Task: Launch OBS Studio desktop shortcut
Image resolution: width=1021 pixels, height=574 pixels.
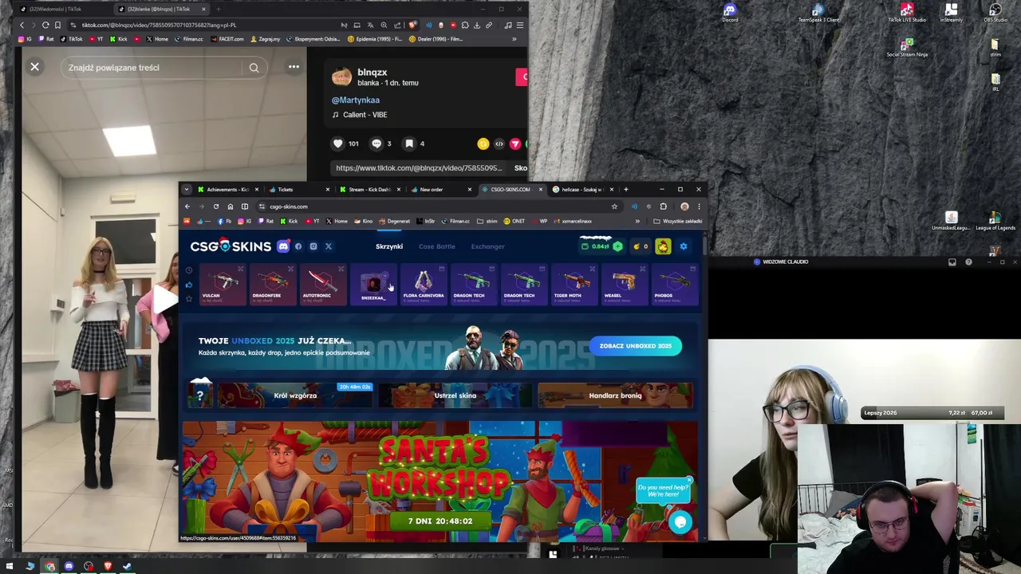Action: [995, 12]
